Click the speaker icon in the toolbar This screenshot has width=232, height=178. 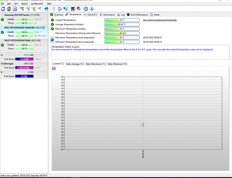pos(79,9)
